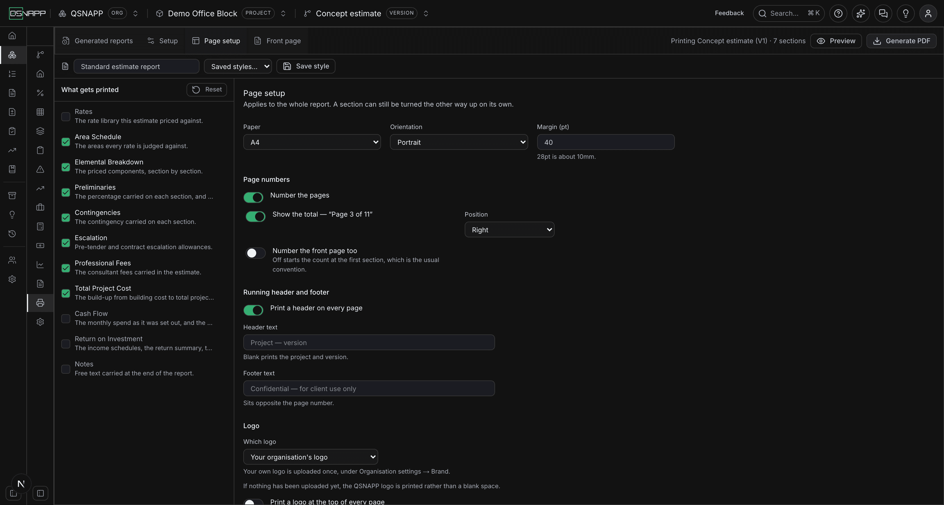Open the table grid icon in second sidebar
Image resolution: width=944 pixels, height=505 pixels.
pos(40,112)
